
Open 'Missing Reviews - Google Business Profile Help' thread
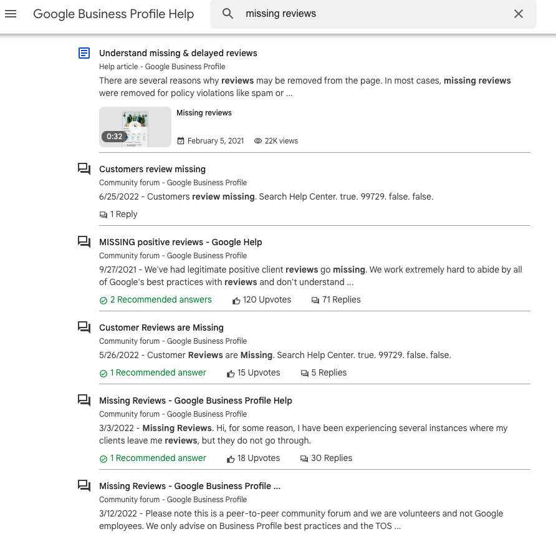coord(195,400)
